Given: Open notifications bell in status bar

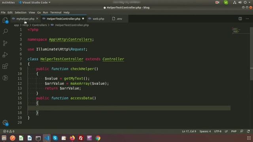Looking at the screenshot, I should tap(248, 131).
